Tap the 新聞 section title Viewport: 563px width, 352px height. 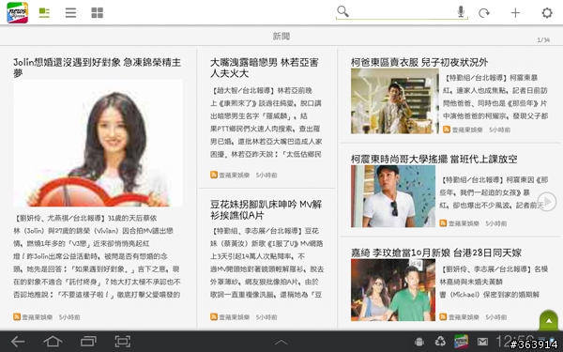[281, 36]
